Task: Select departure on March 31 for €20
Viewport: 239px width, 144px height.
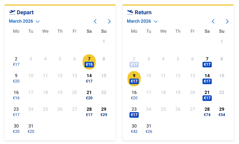Action: click(x=31, y=129)
